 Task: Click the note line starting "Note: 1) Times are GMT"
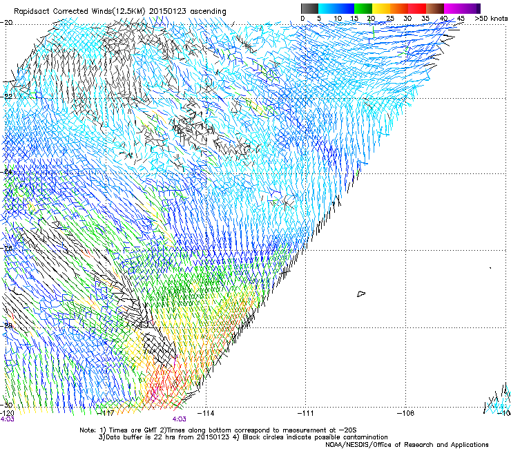(x=218, y=430)
